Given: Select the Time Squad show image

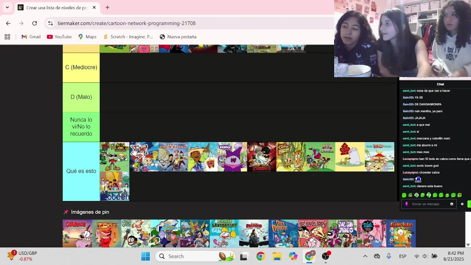Looking at the screenshot, I should tap(144, 157).
